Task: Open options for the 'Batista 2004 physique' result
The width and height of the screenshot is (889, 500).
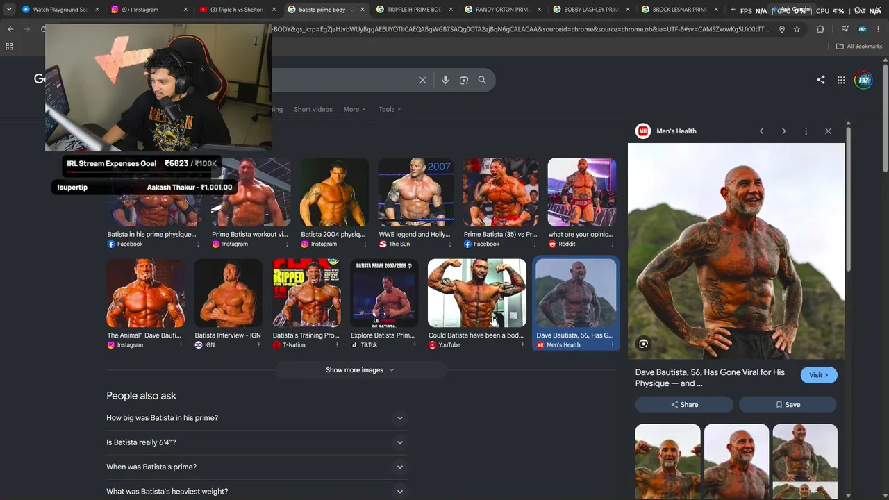Action: click(365, 244)
